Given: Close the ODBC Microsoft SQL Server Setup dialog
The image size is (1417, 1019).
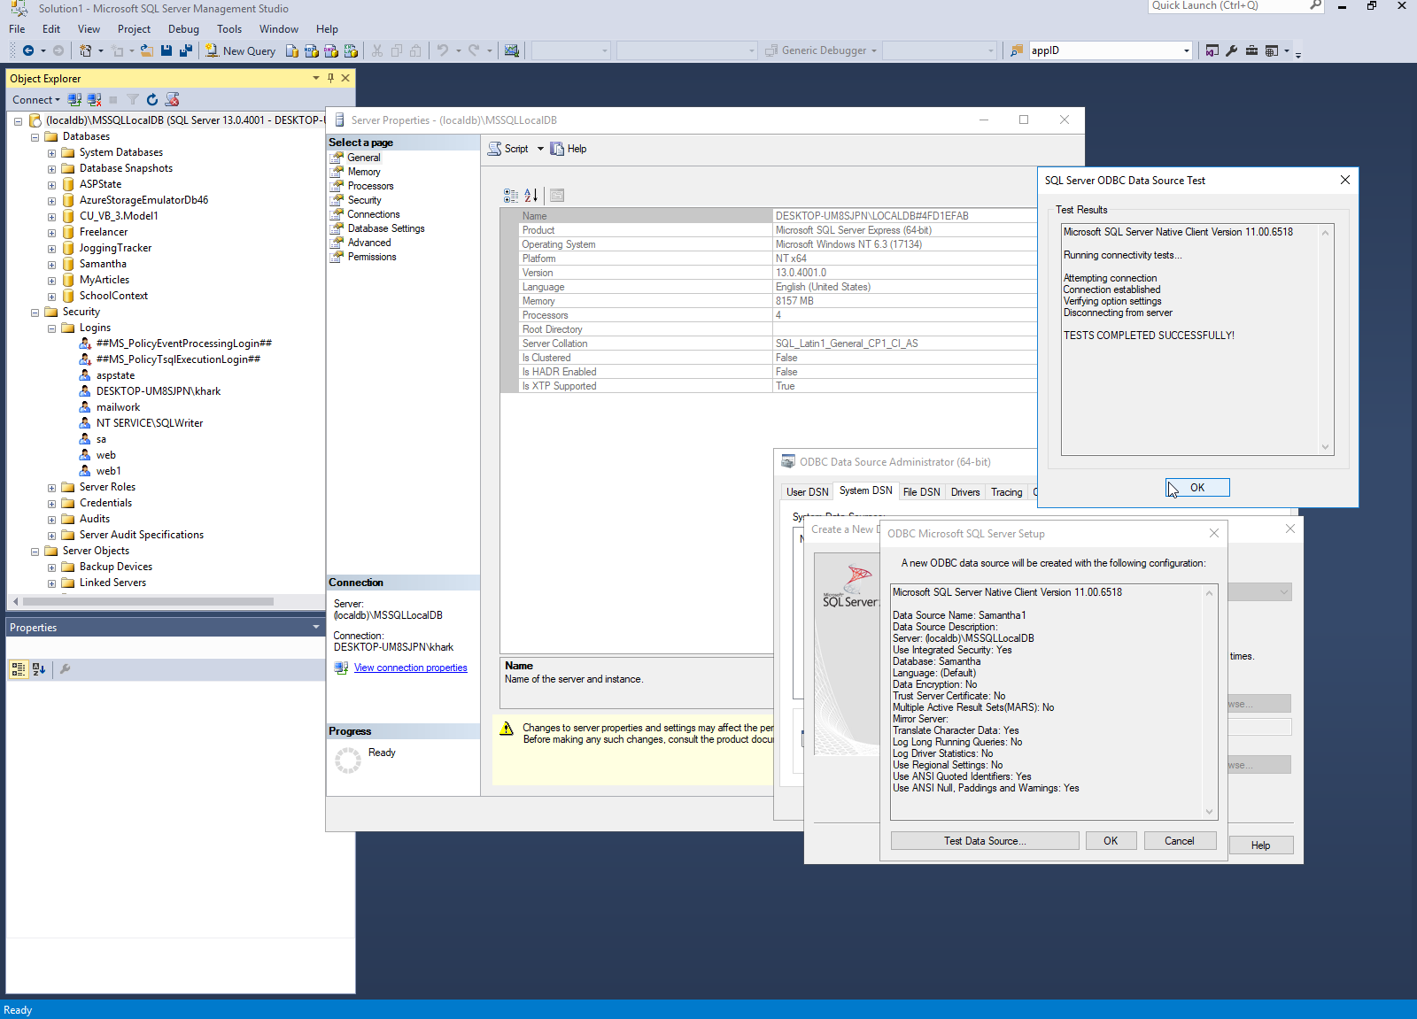Looking at the screenshot, I should click(1214, 533).
